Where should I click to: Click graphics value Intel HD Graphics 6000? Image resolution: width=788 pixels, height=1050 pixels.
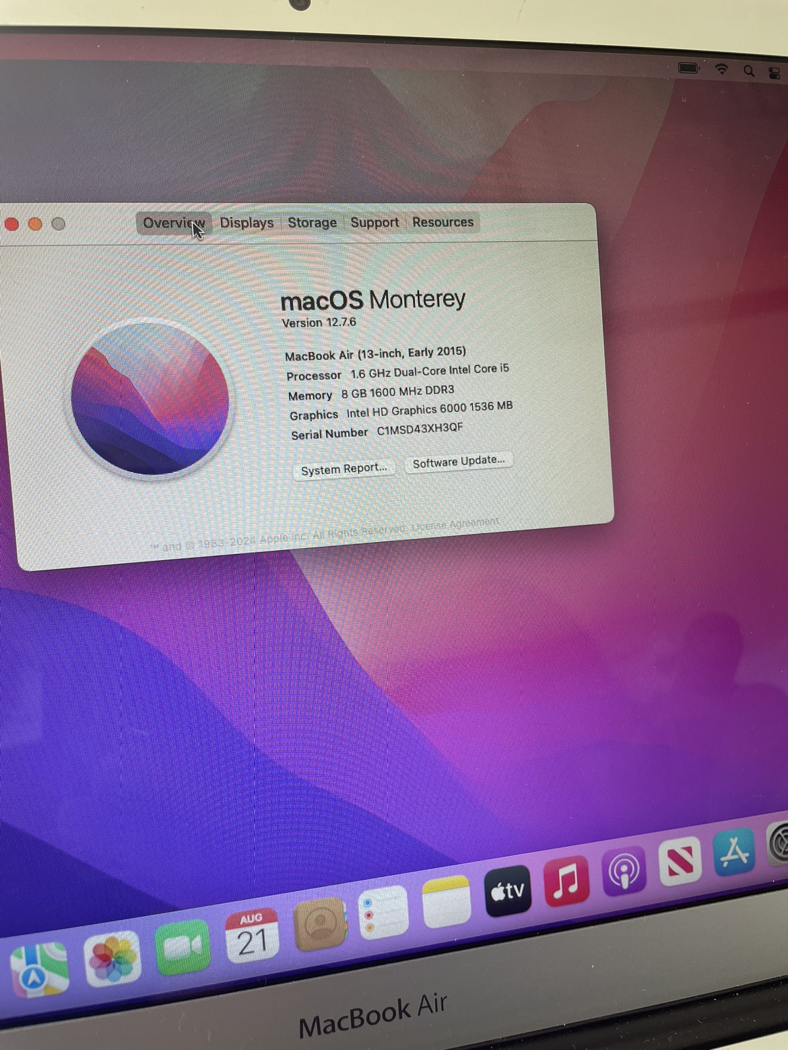click(x=430, y=409)
